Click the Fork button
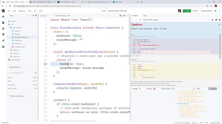Screen dimensions: 222x124 (196, 11)
